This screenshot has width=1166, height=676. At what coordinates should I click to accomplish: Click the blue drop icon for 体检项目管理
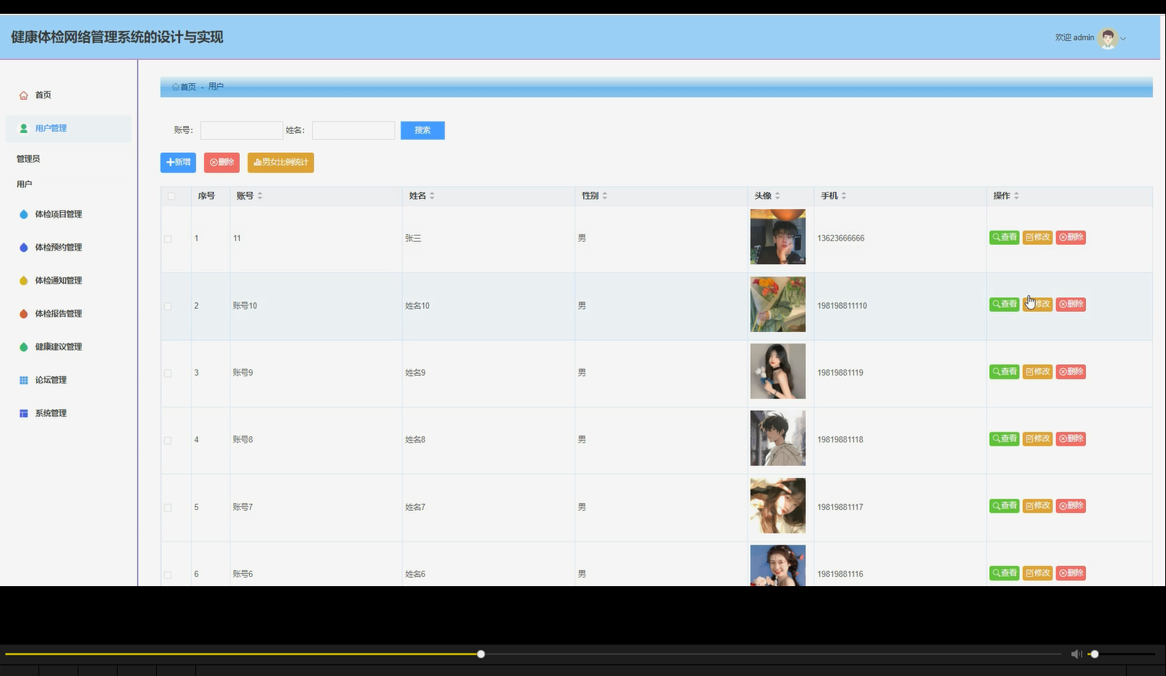(24, 214)
